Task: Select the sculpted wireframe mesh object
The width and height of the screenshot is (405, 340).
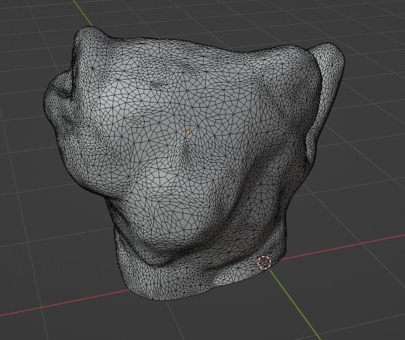Action: (194, 163)
